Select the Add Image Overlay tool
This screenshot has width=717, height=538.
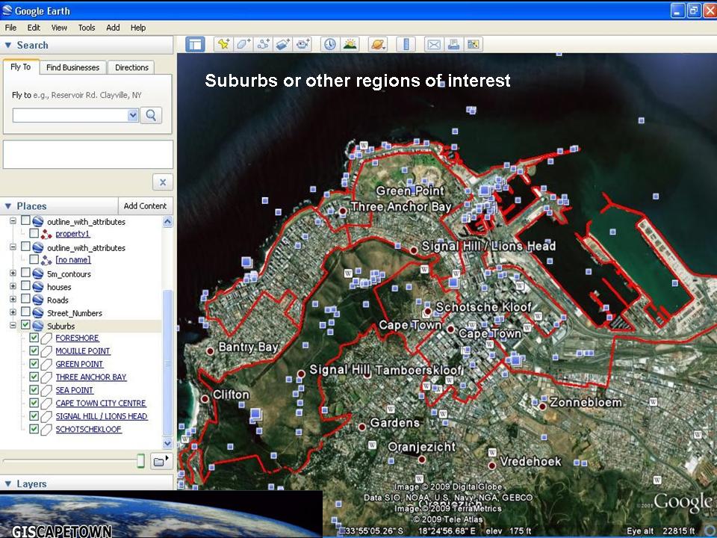pyautogui.click(x=283, y=44)
